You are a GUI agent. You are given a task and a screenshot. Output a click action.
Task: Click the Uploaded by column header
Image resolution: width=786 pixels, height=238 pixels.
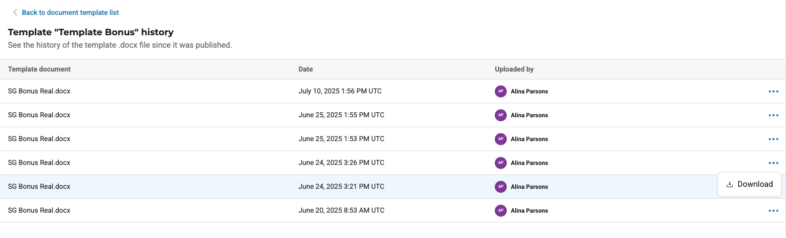click(514, 70)
